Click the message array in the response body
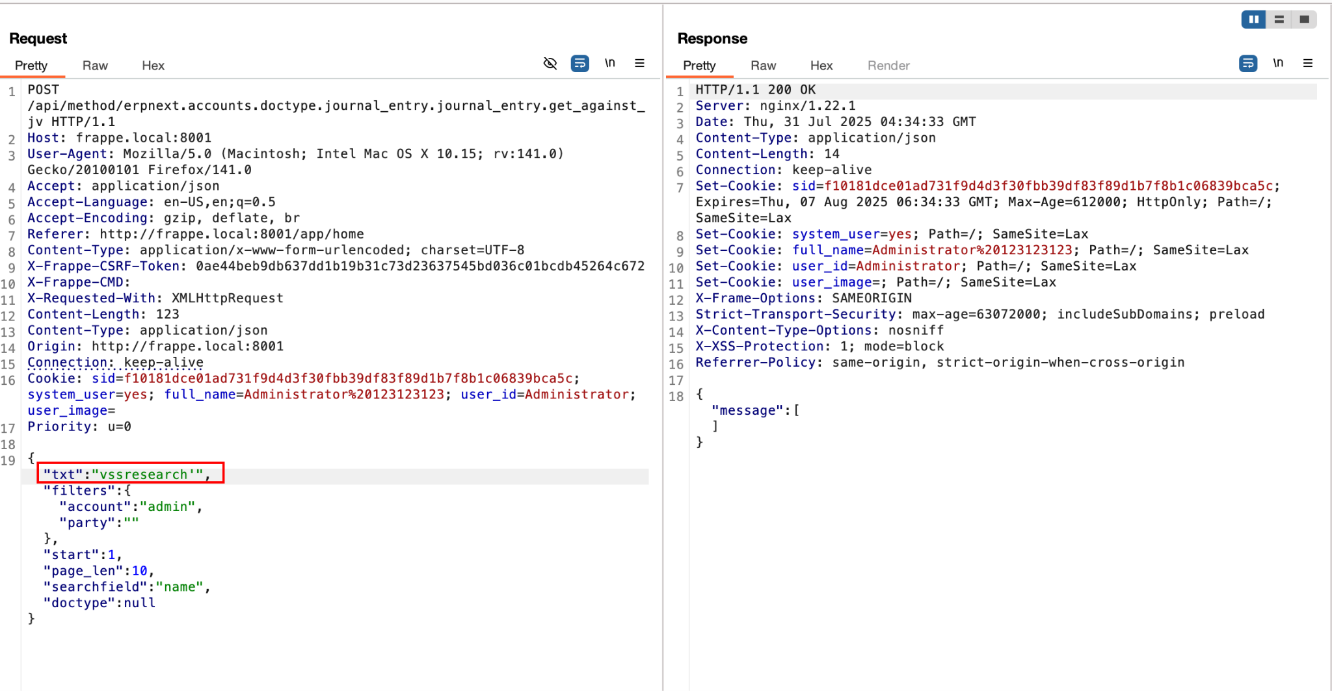This screenshot has height=691, width=1332. click(x=748, y=410)
